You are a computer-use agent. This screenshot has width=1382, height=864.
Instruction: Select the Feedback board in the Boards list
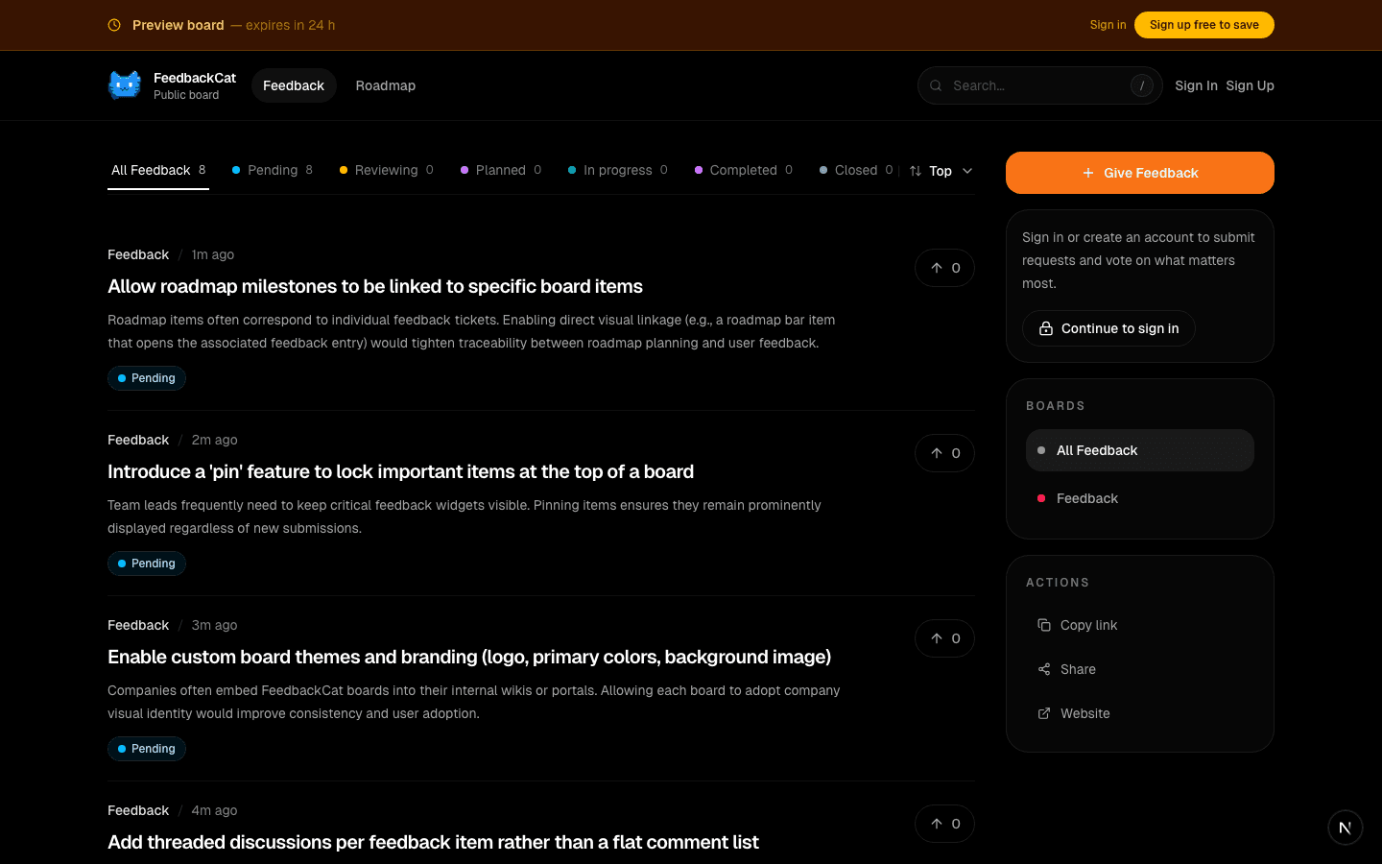(x=1087, y=498)
